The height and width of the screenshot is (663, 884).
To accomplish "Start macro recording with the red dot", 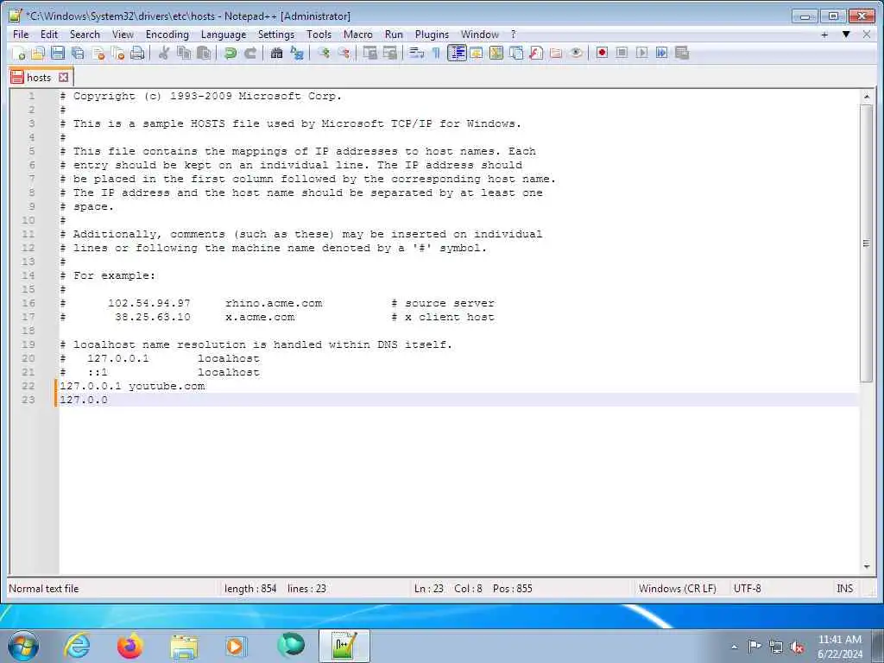I will tap(602, 53).
